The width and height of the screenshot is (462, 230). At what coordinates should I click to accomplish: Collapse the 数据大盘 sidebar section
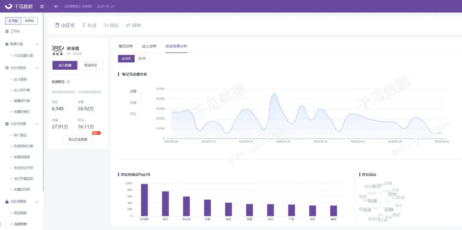(x=37, y=44)
